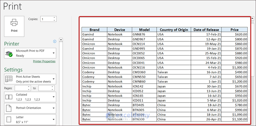Click the model cell GNN876

coord(144,34)
